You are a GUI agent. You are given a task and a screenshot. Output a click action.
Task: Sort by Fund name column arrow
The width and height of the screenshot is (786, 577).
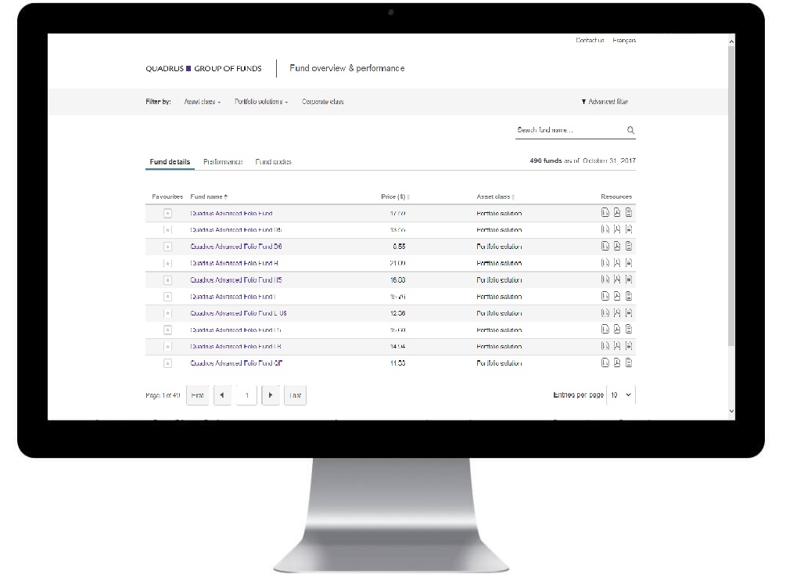(x=226, y=197)
